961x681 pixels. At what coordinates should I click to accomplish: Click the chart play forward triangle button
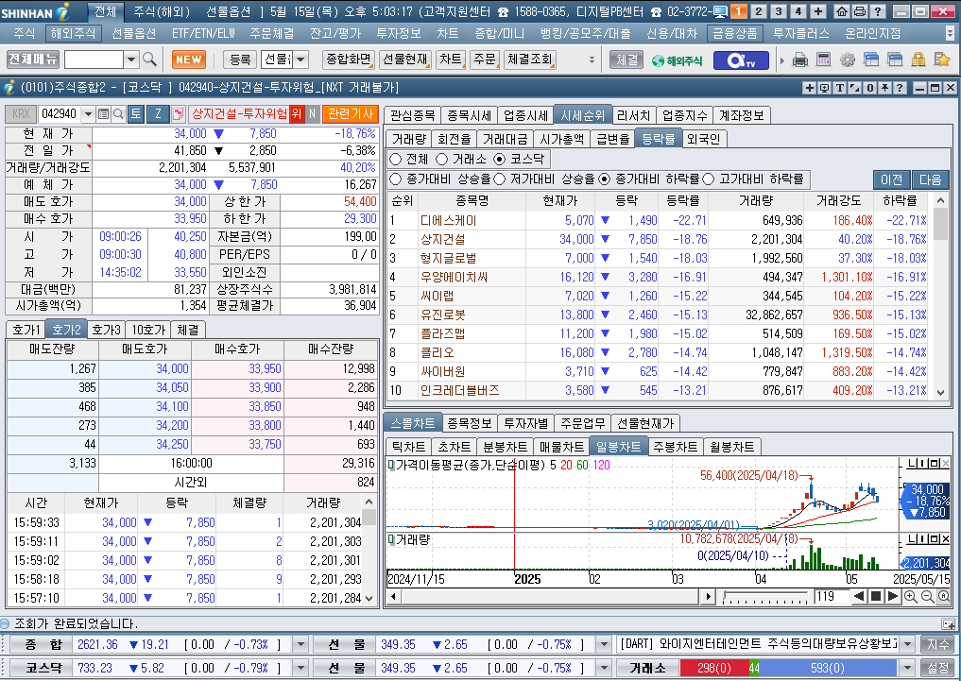click(893, 597)
